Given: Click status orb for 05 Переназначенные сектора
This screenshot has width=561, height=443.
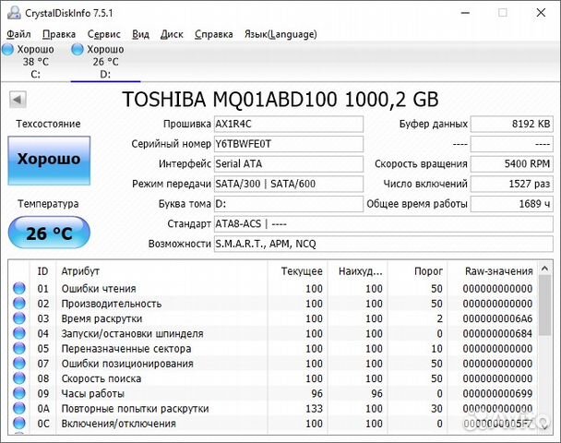Looking at the screenshot, I should 19,348.
